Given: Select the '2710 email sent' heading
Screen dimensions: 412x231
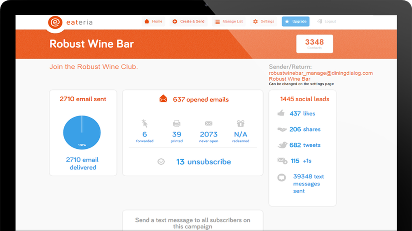Looking at the screenshot, I should (x=83, y=99).
